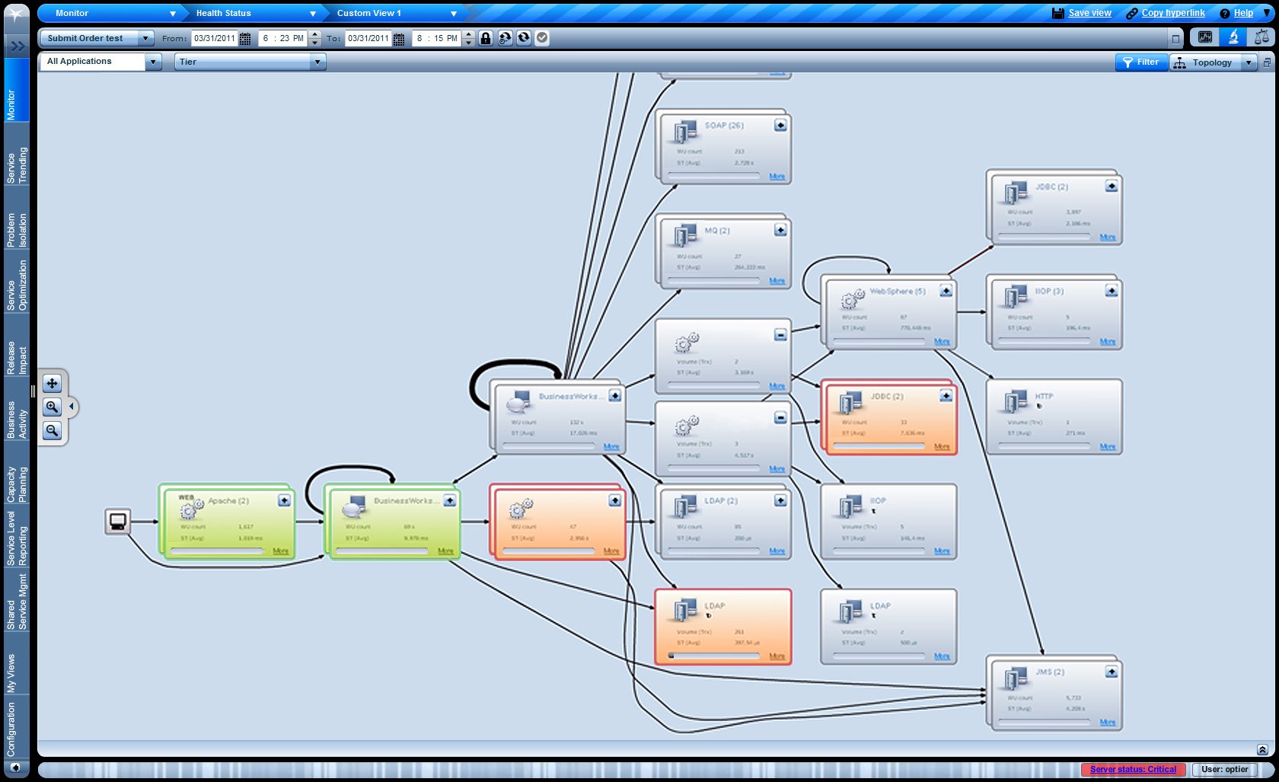Expand the Apache (2) node

284,500
